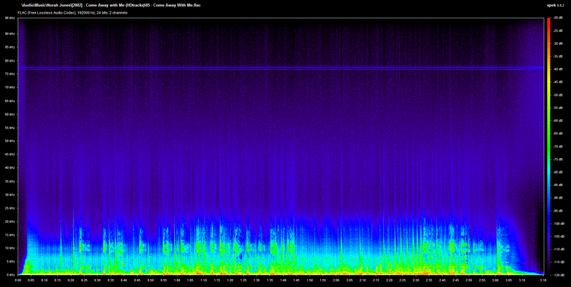571x287 pixels.
Task: Click the red top of the dB color bar
Action: click(x=548, y=21)
